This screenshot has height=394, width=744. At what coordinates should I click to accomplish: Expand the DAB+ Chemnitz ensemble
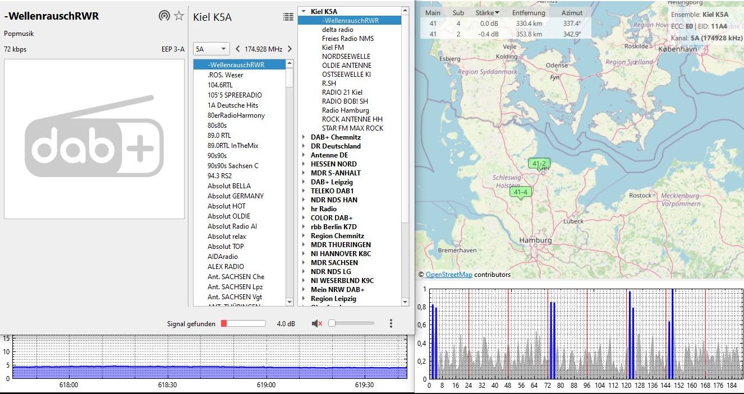point(304,137)
